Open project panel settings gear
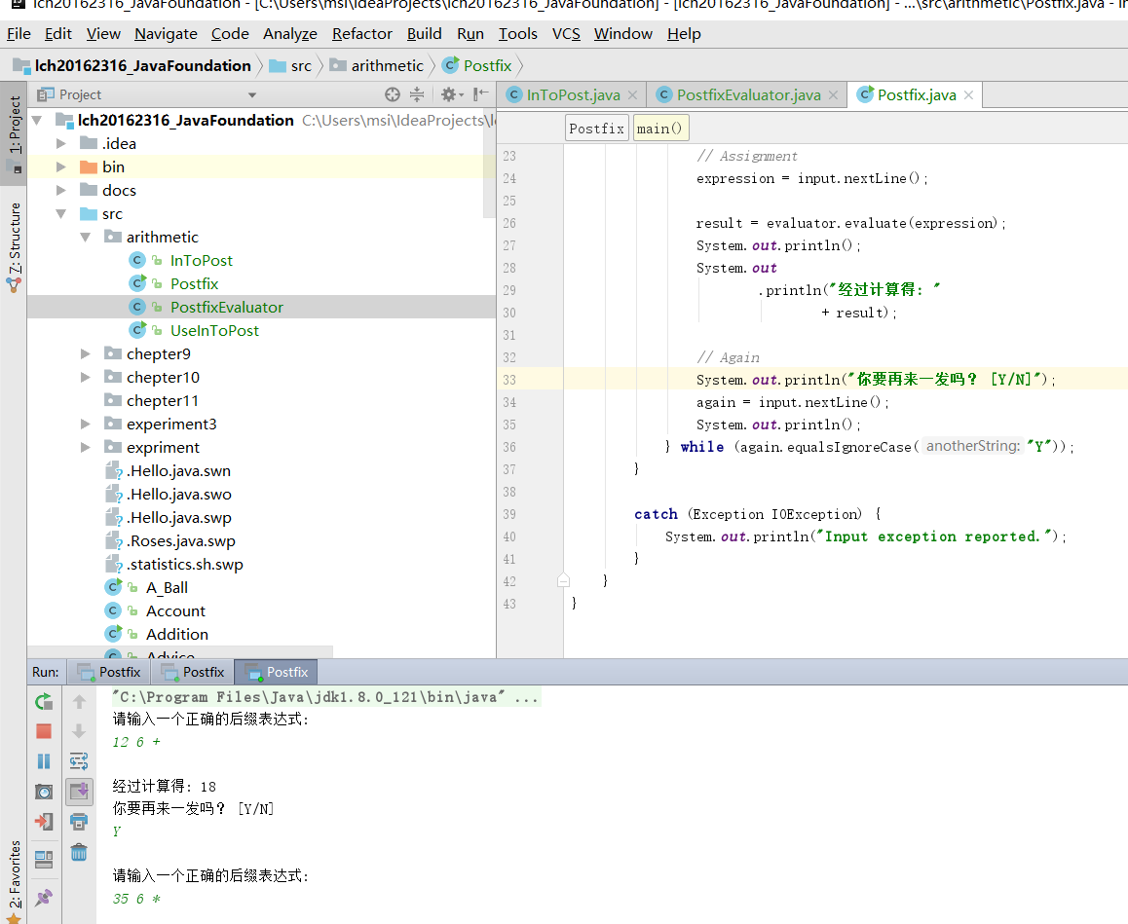The height and width of the screenshot is (924, 1128). point(451,94)
